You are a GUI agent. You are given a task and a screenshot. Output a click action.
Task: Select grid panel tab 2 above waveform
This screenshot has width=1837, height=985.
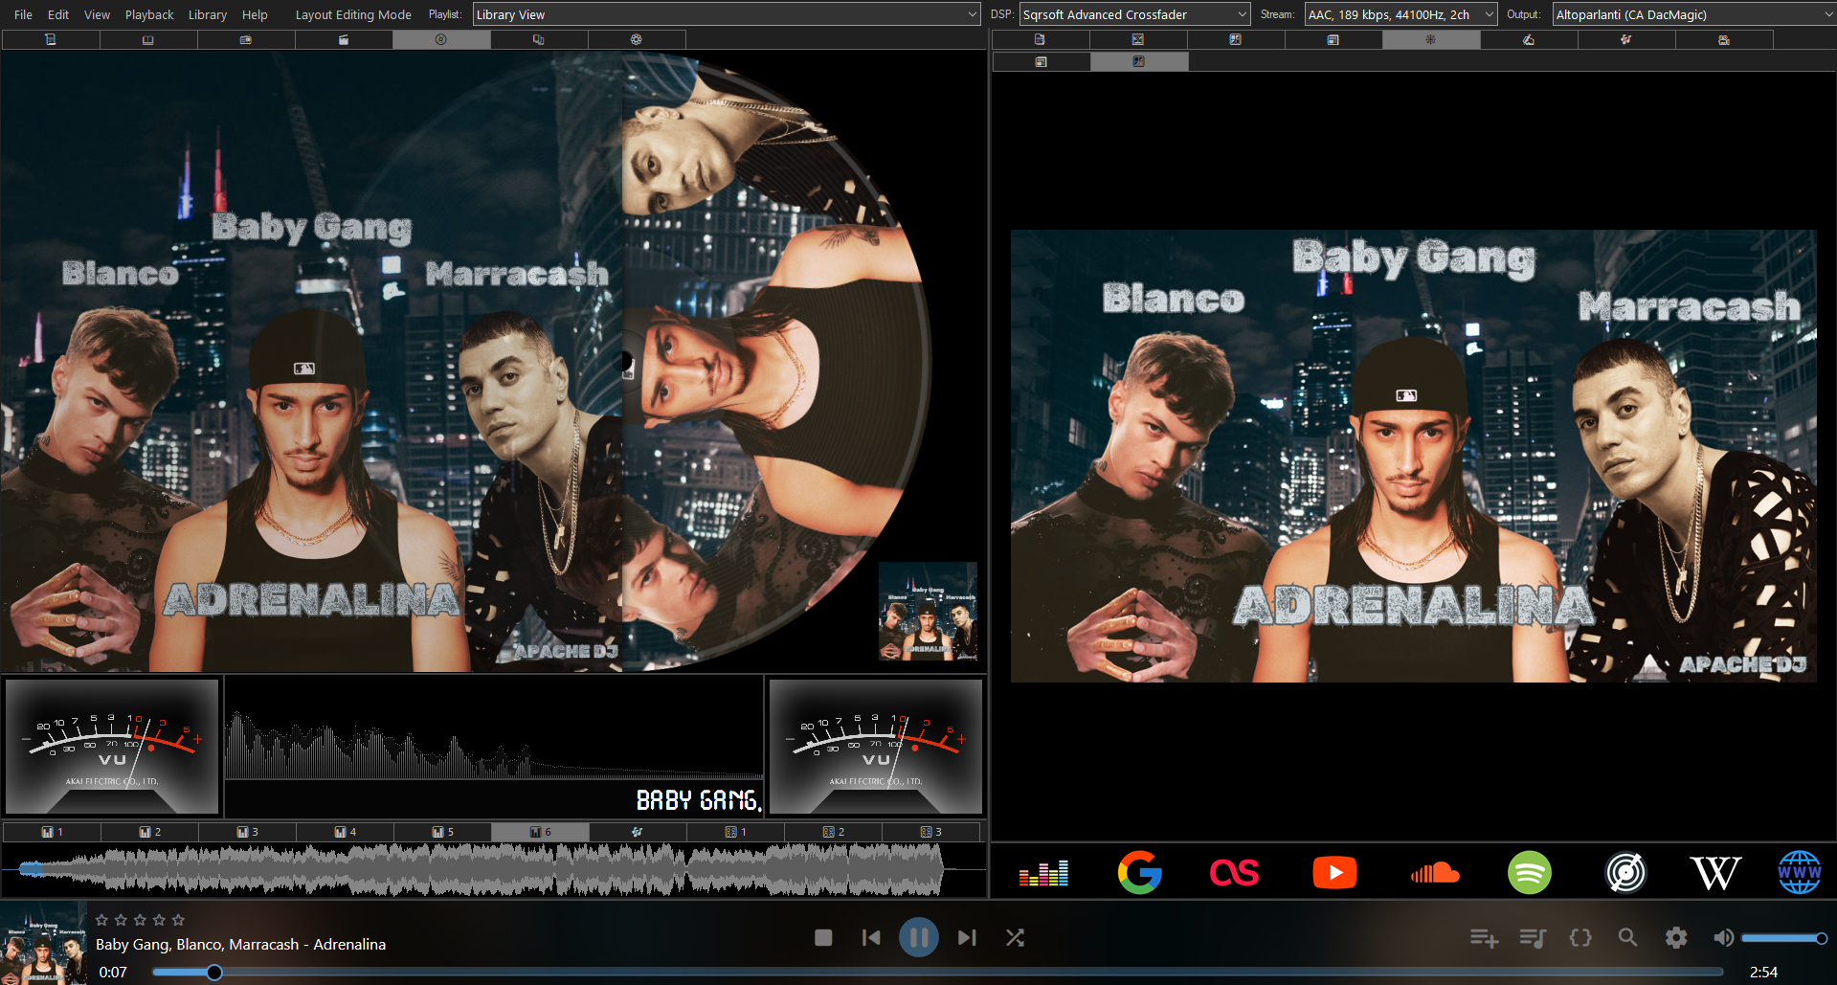833,832
